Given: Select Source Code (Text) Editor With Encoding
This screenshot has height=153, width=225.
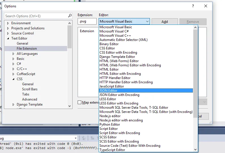Looking at the screenshot, I should [146, 146].
